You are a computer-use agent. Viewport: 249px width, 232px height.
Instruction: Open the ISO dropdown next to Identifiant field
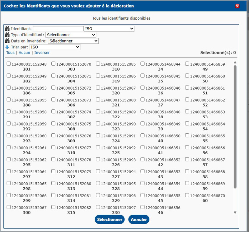tap(109, 29)
